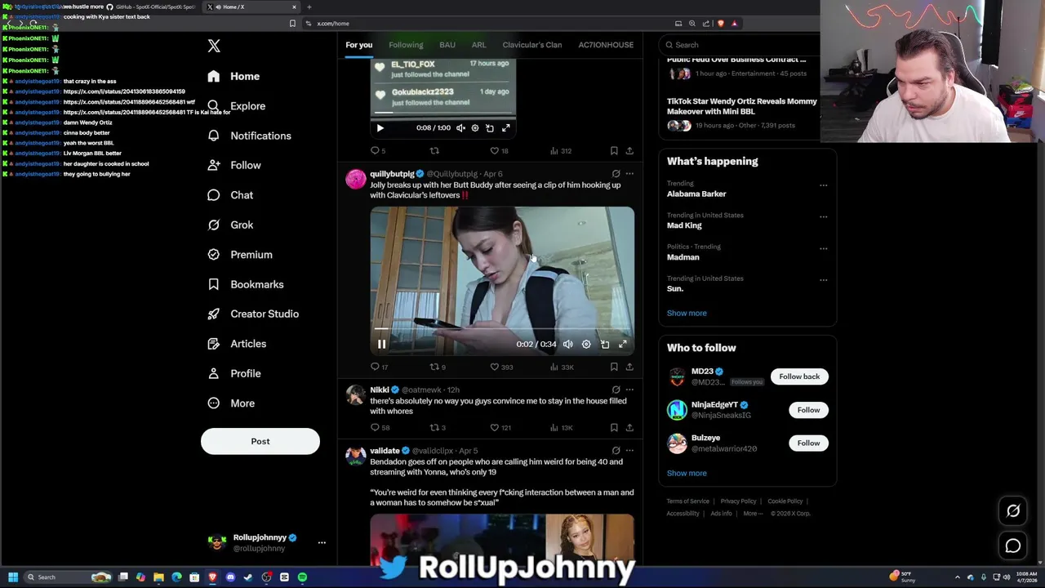The width and height of the screenshot is (1045, 588).
Task: Bookmark this page in browser address bar
Action: click(292, 23)
